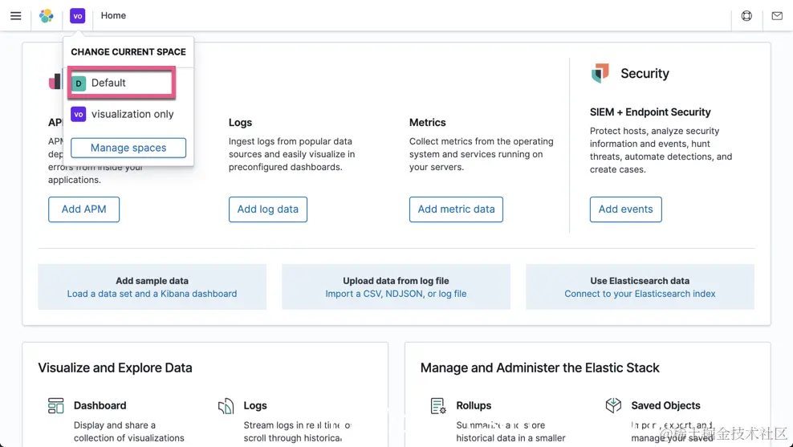Click the Add APM button
This screenshot has width=793, height=447.
click(84, 209)
